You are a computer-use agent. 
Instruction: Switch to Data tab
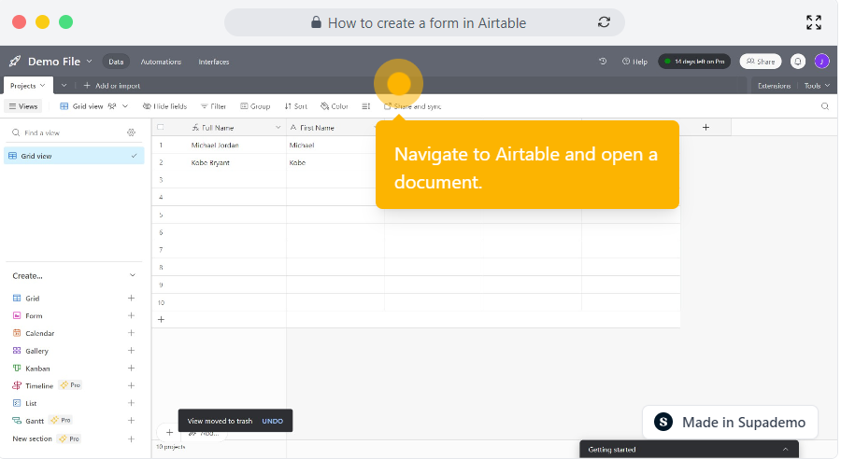coord(116,62)
